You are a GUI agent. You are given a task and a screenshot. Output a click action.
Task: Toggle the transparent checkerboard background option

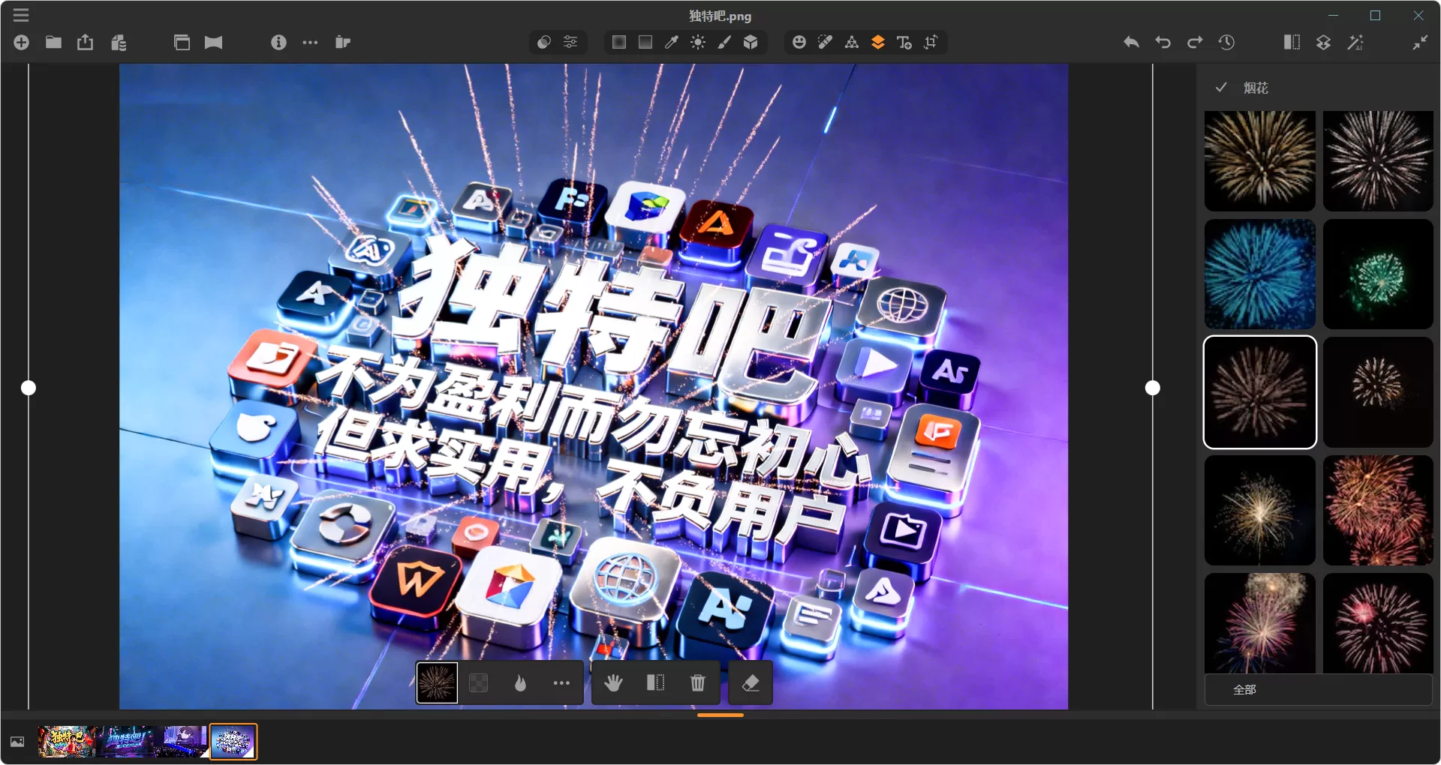pyautogui.click(x=478, y=683)
